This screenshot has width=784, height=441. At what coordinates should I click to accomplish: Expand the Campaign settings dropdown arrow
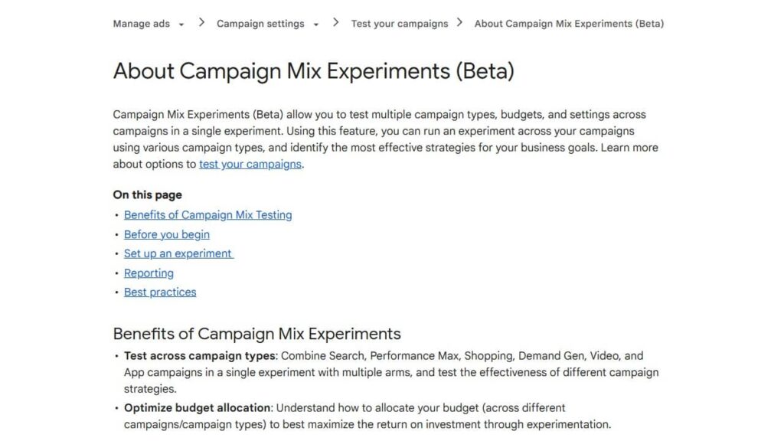[317, 24]
